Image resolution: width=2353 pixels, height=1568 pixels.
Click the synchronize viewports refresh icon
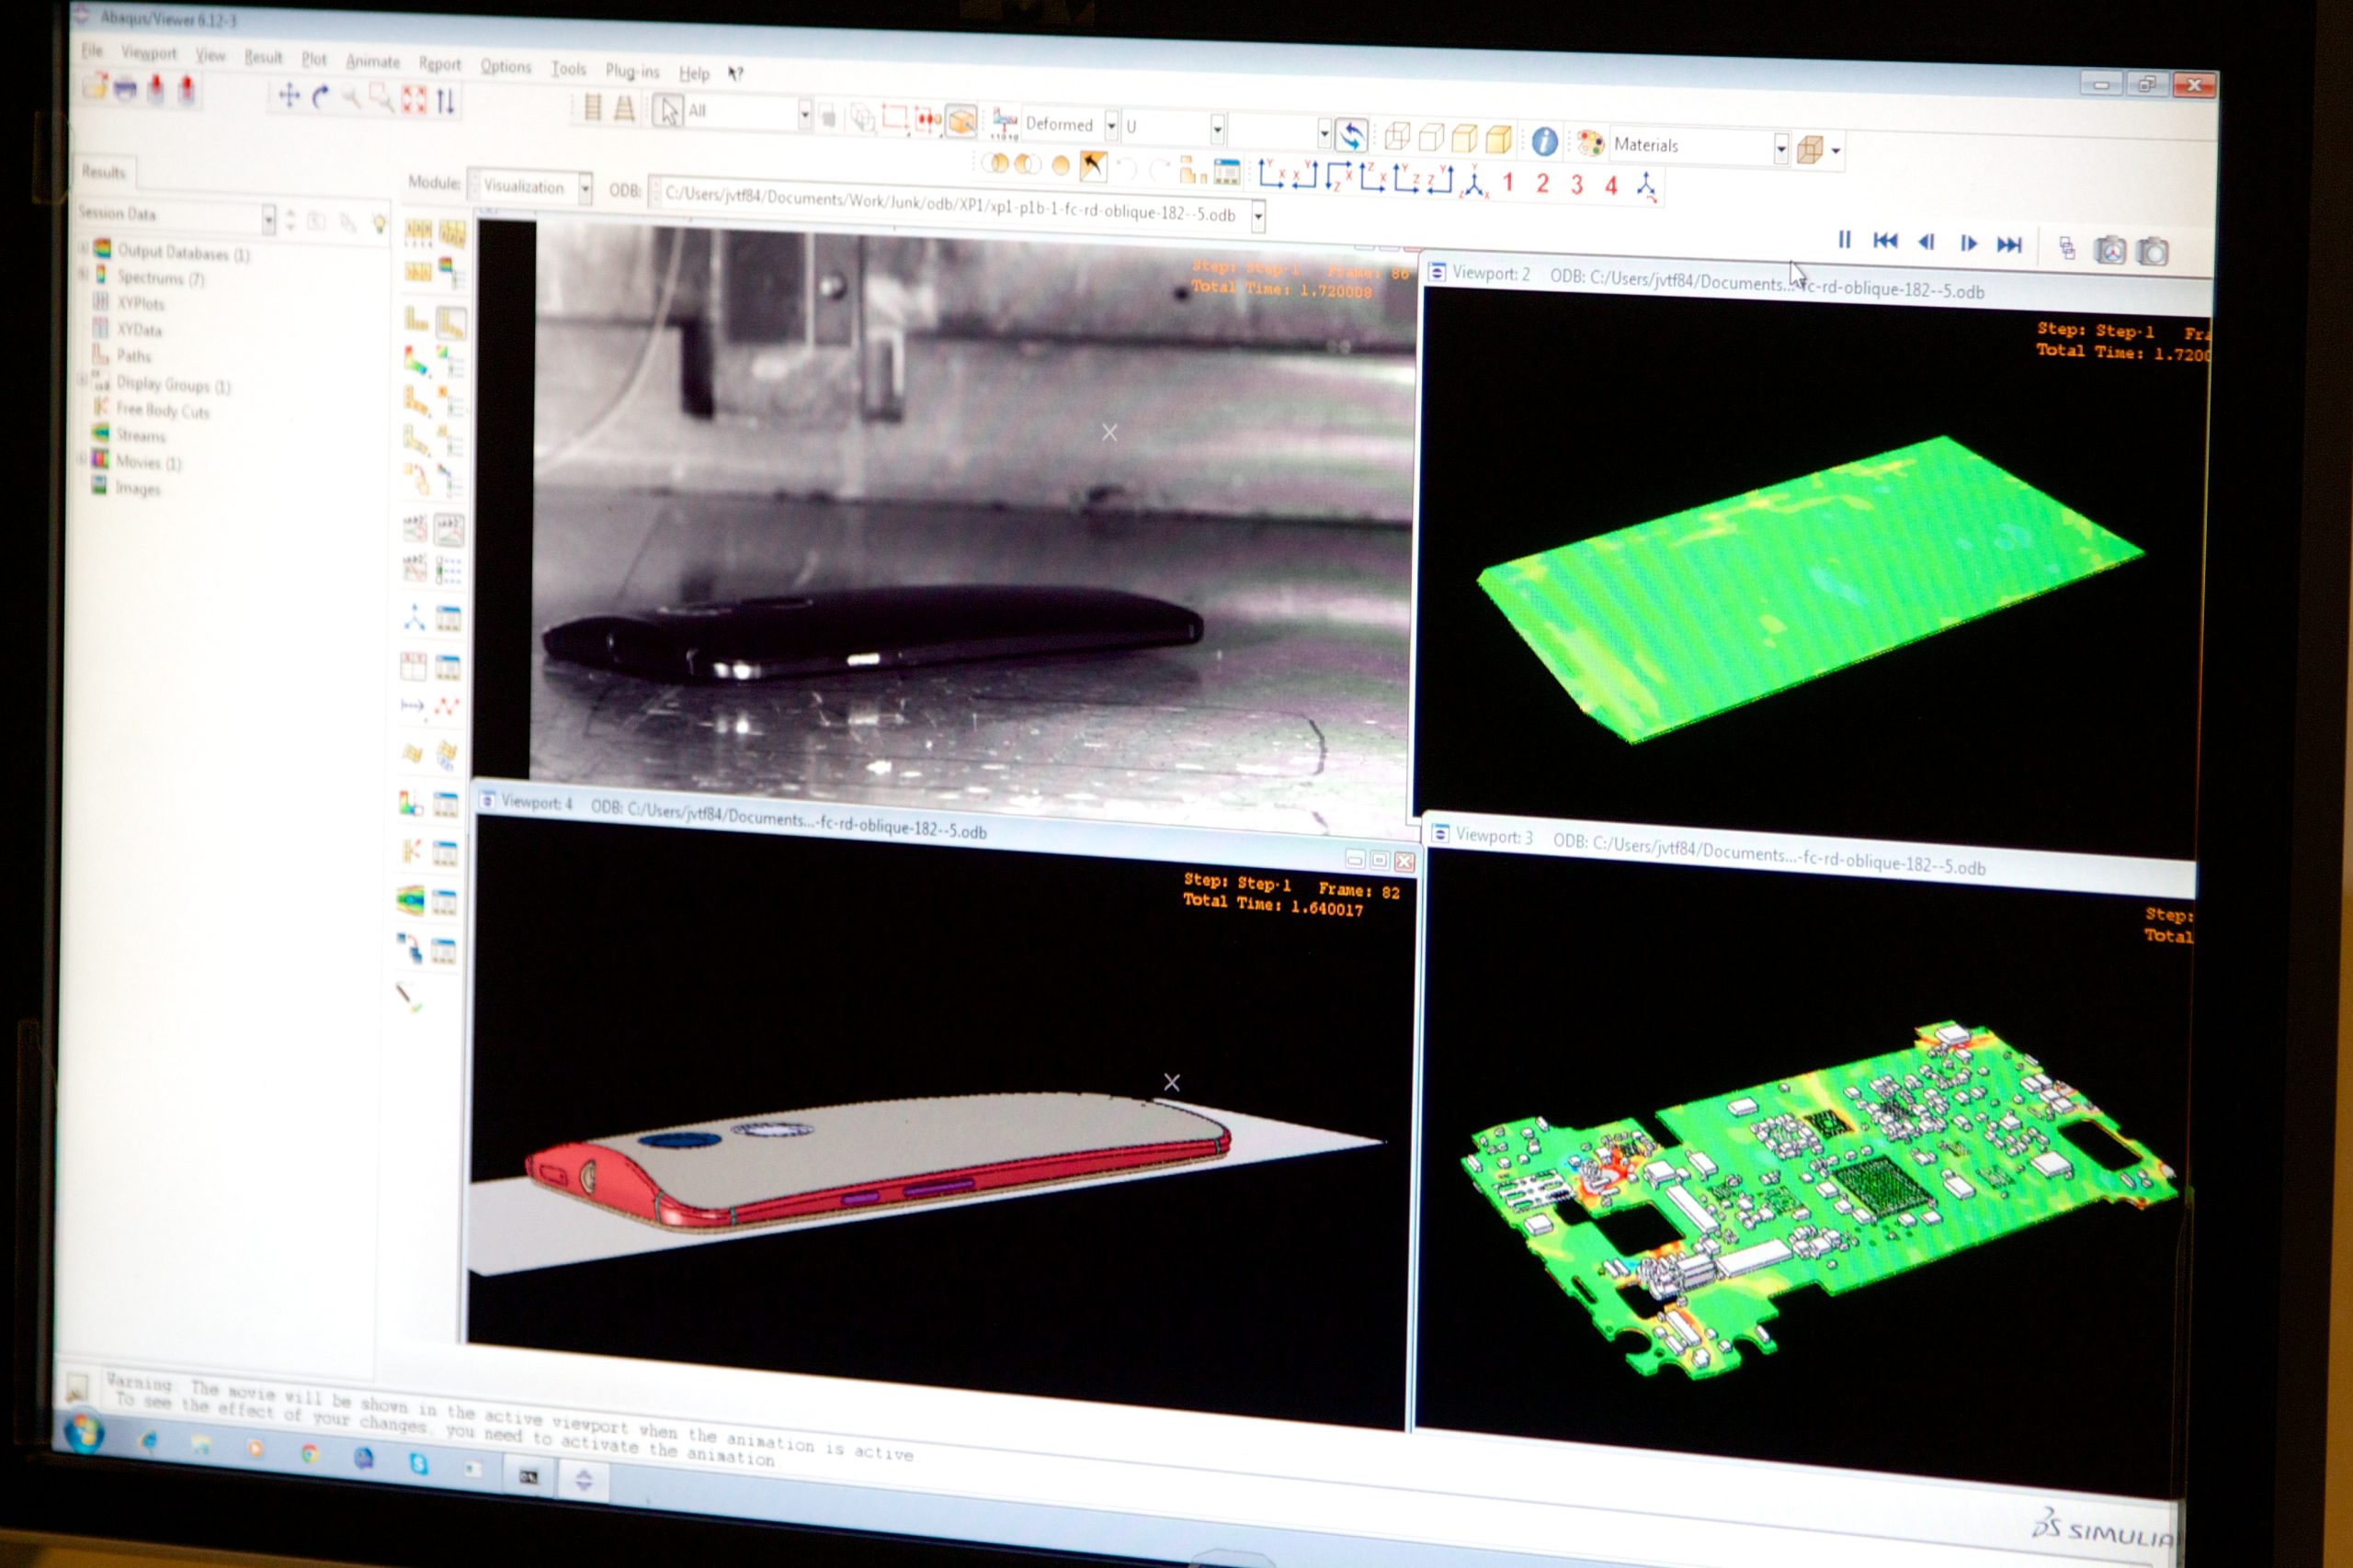tap(1351, 134)
